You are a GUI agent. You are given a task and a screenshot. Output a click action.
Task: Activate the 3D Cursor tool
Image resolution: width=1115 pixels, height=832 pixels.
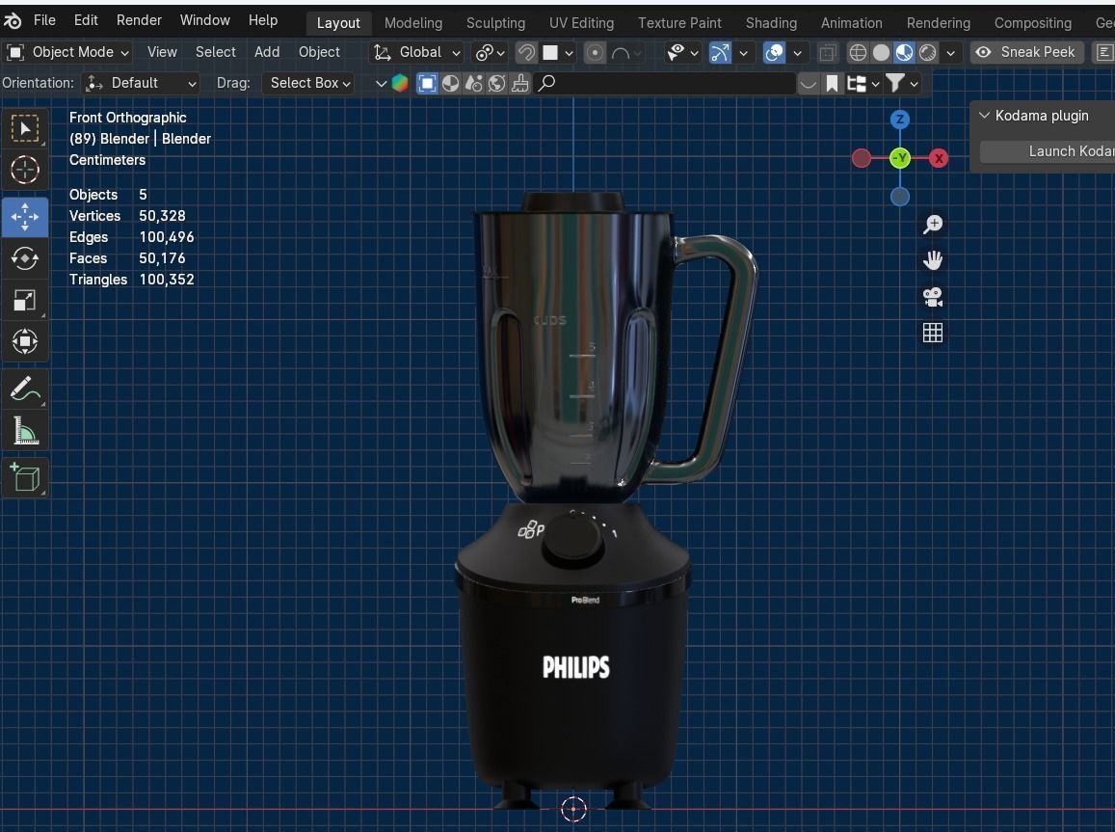25,170
